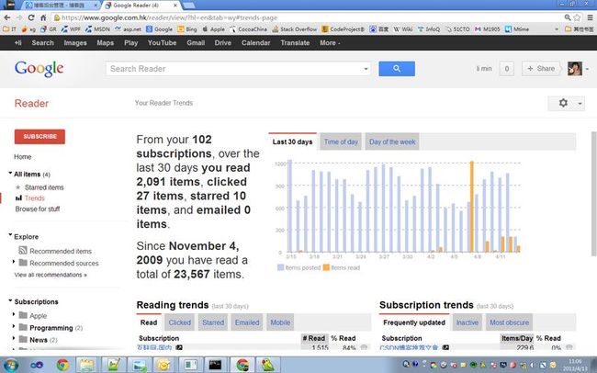Show the Most obscure subscription trends tab
The image size is (597, 373).
pos(510,322)
